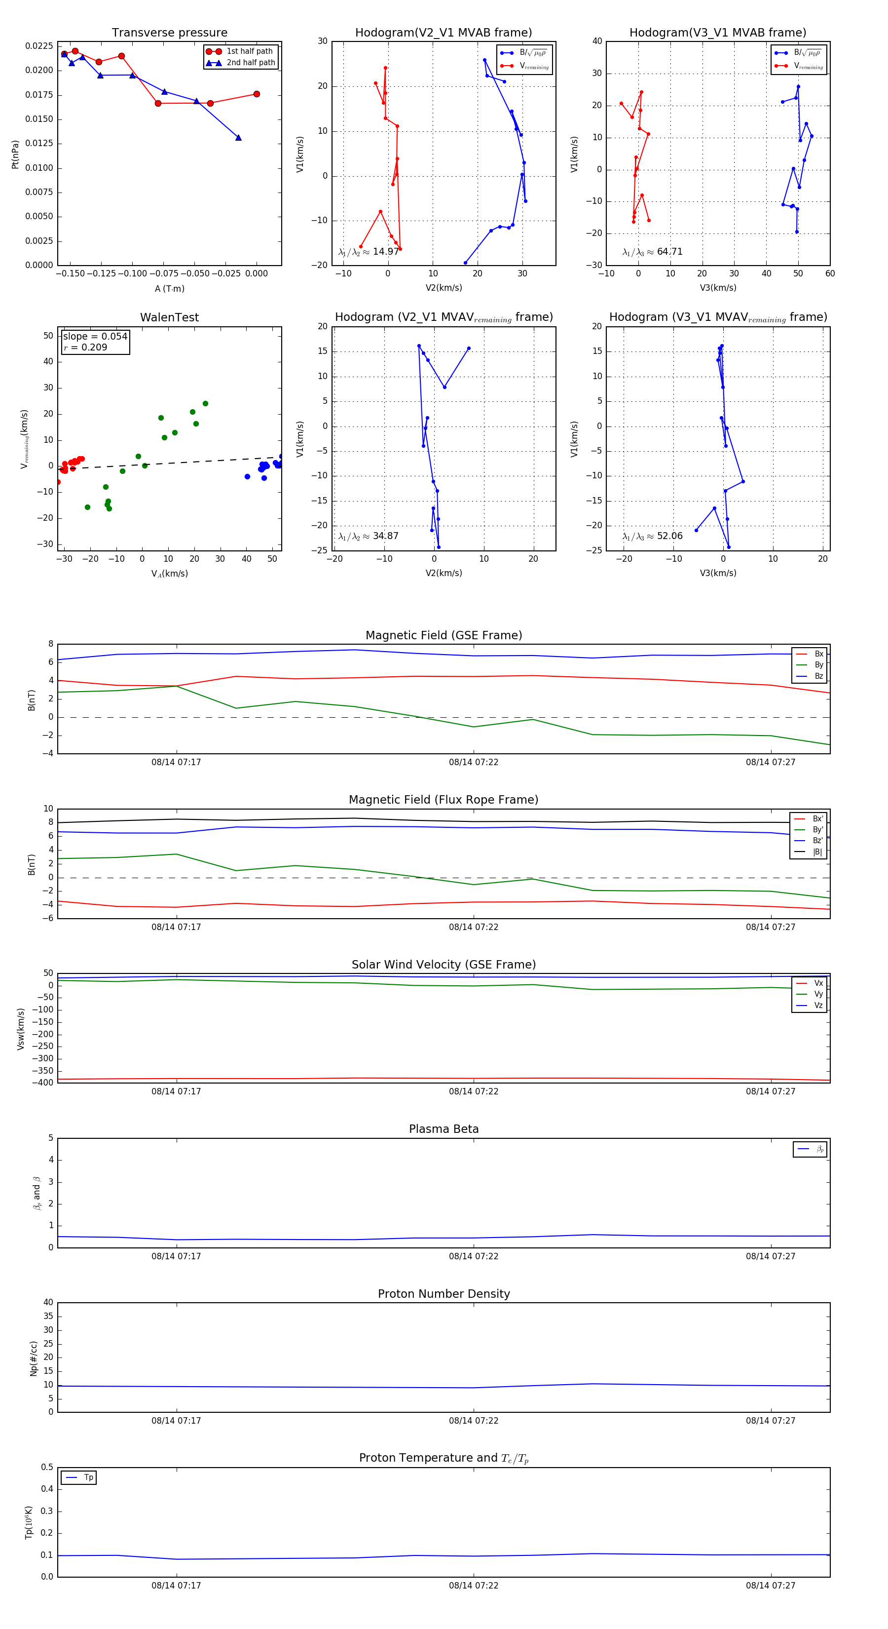888x1629 pixels.
Task: Click the βp legend in Plasma Beta plot
Action: click(x=810, y=1149)
